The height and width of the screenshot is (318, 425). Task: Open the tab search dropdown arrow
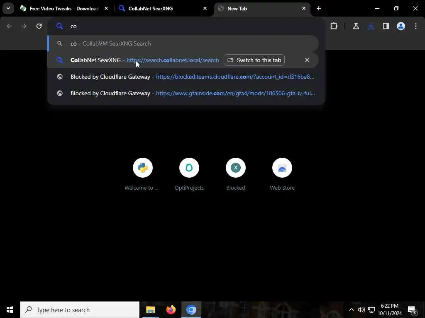[x=8, y=8]
